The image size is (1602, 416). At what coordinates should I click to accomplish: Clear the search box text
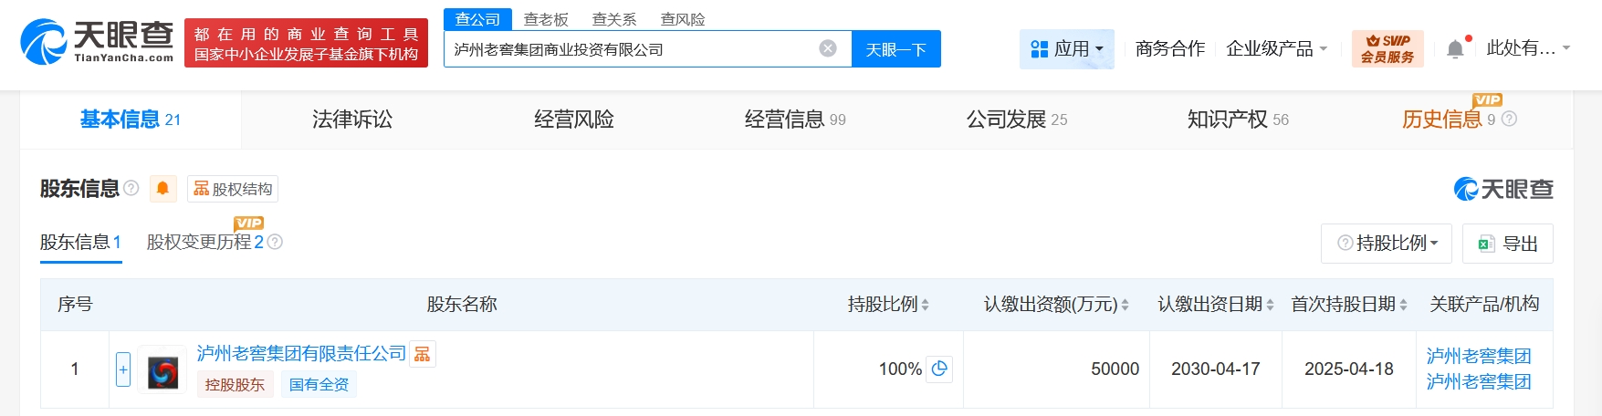(x=828, y=48)
